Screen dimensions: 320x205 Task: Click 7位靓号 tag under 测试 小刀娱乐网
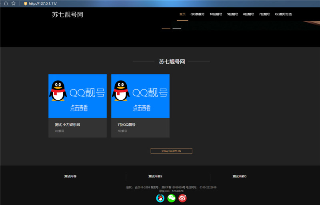(59, 131)
